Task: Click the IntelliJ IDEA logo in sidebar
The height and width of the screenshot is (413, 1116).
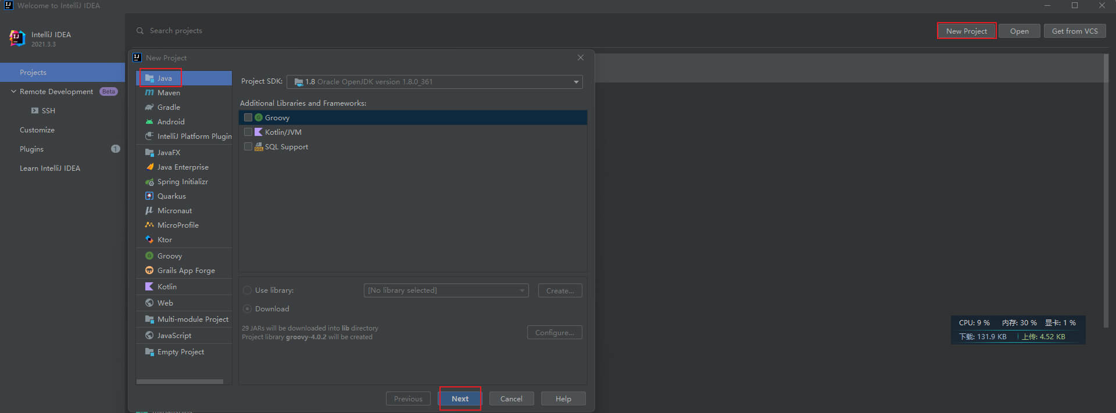Action: [x=17, y=38]
